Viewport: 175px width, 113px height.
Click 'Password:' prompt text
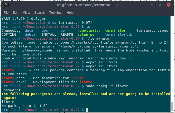pyautogui.click(x=11, y=90)
